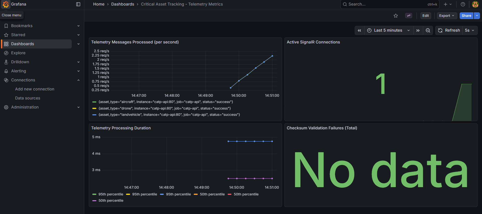Open the Share options arrow
Screen dimensions: 482x214
click(477, 16)
